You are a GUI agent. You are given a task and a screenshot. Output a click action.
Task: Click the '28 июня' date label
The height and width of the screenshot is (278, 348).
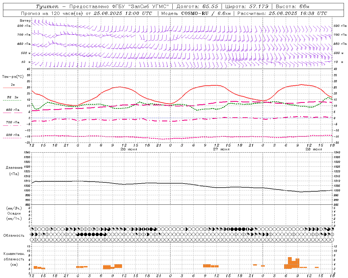coord(313,149)
